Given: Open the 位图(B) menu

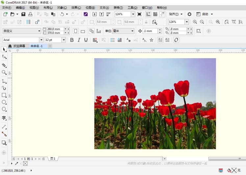Looking at the screenshot, I should click(x=90, y=8).
